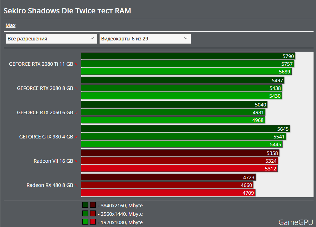Click the 5358 bar for Radeon VII
The width and height of the screenshot is (316, 227).
pyautogui.click(x=181, y=153)
